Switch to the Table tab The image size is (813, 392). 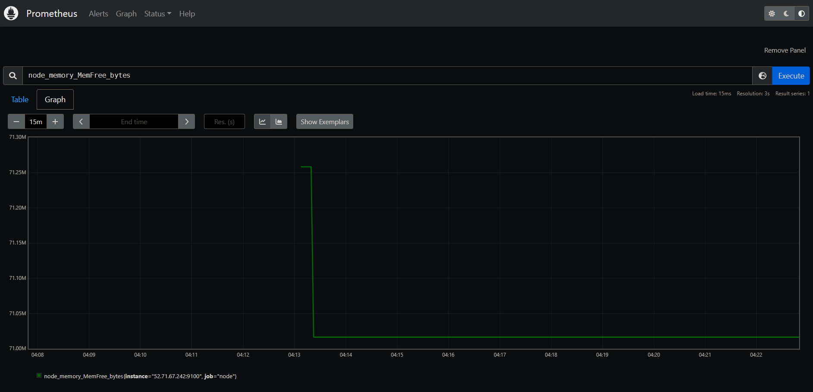point(20,100)
